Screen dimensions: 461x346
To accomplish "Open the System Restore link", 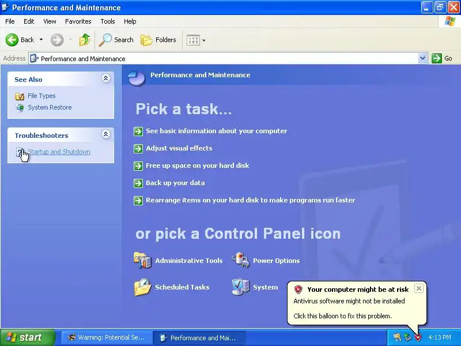I will pos(50,107).
